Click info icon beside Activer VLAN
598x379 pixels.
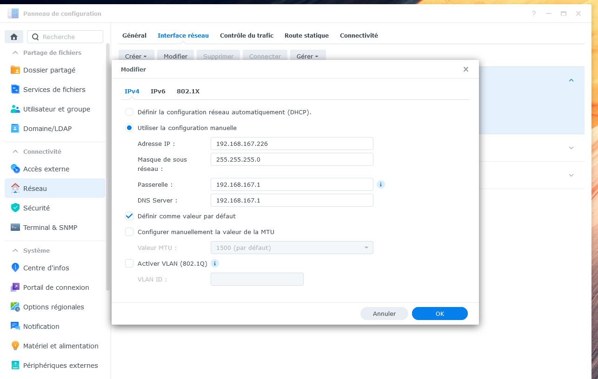click(x=215, y=263)
